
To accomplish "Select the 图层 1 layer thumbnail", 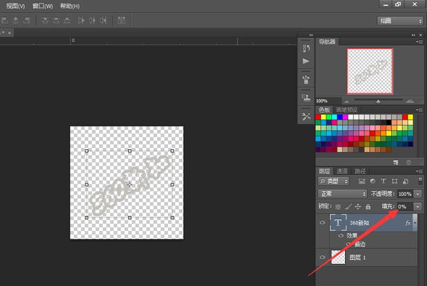I will [x=338, y=257].
